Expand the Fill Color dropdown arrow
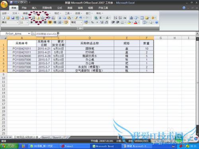The image size is (199, 149). (132, 22)
